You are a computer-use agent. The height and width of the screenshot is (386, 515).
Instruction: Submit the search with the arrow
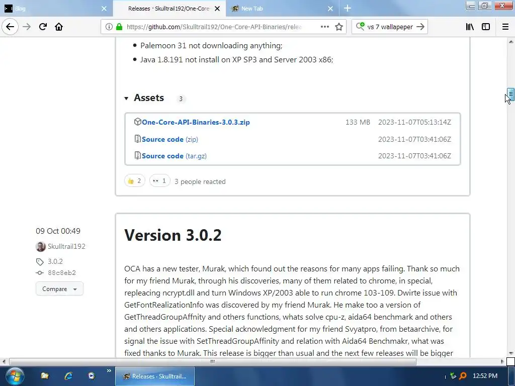pyautogui.click(x=420, y=27)
